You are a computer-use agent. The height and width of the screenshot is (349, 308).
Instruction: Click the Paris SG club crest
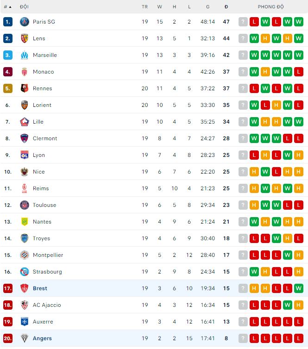pyautogui.click(x=25, y=22)
